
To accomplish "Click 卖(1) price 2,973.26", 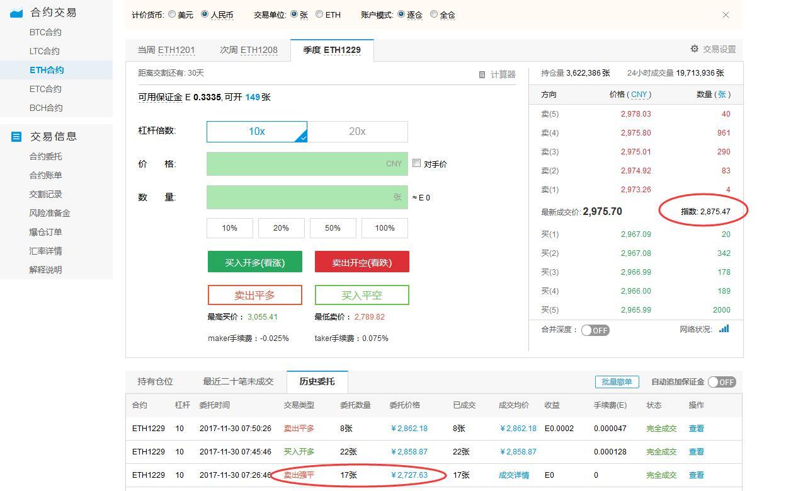I will [x=636, y=190].
